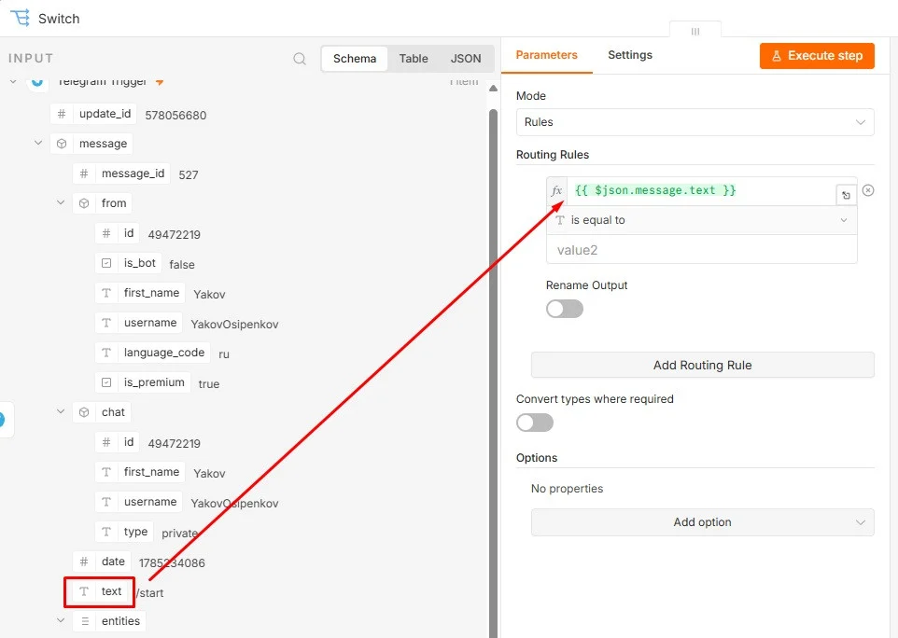Collapse the message tree node
Screen dimensions: 898x638
[x=38, y=143]
